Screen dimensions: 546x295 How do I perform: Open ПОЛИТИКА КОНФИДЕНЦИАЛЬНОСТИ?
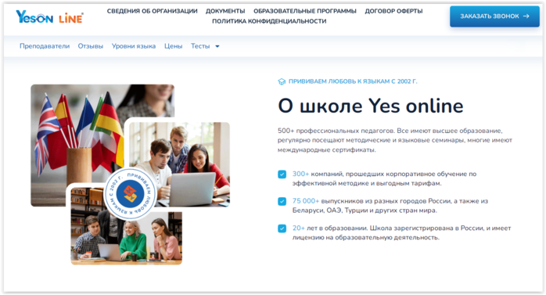[269, 21]
